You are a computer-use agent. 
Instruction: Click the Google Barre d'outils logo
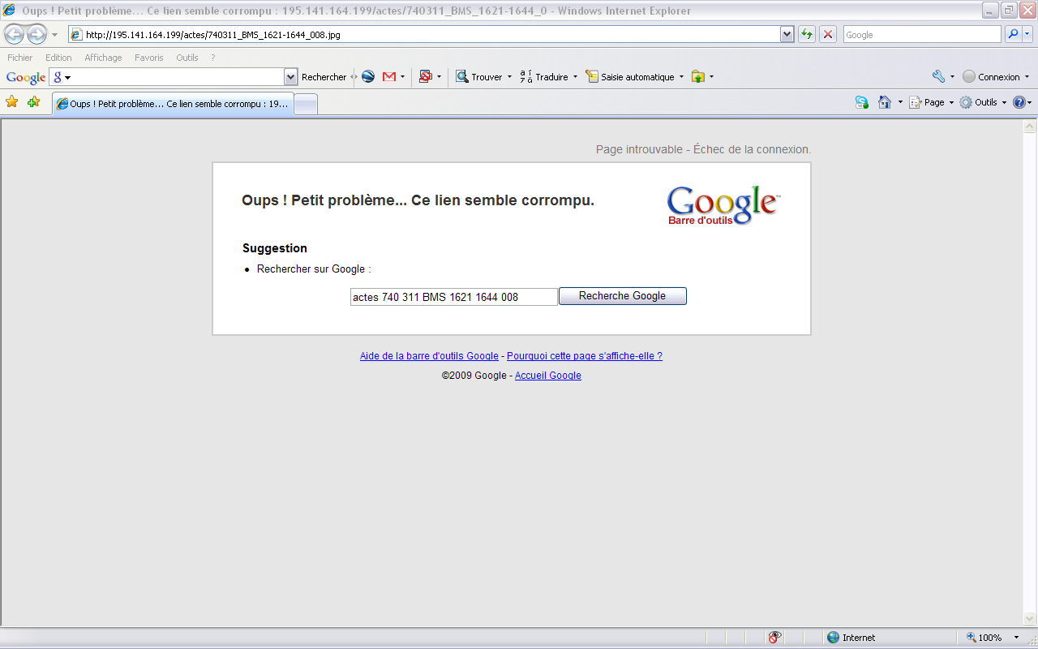point(723,206)
